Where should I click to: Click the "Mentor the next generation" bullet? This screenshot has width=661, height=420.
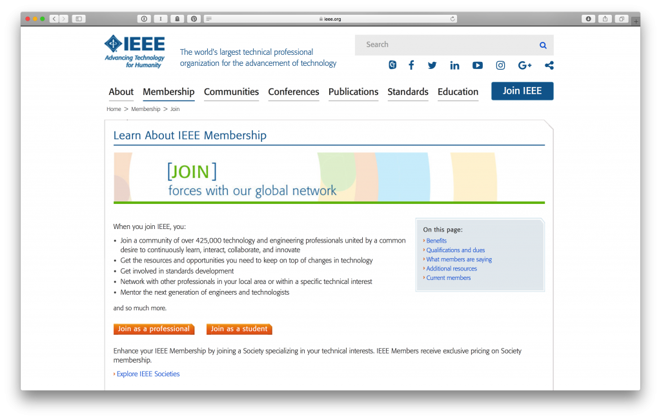click(x=205, y=292)
